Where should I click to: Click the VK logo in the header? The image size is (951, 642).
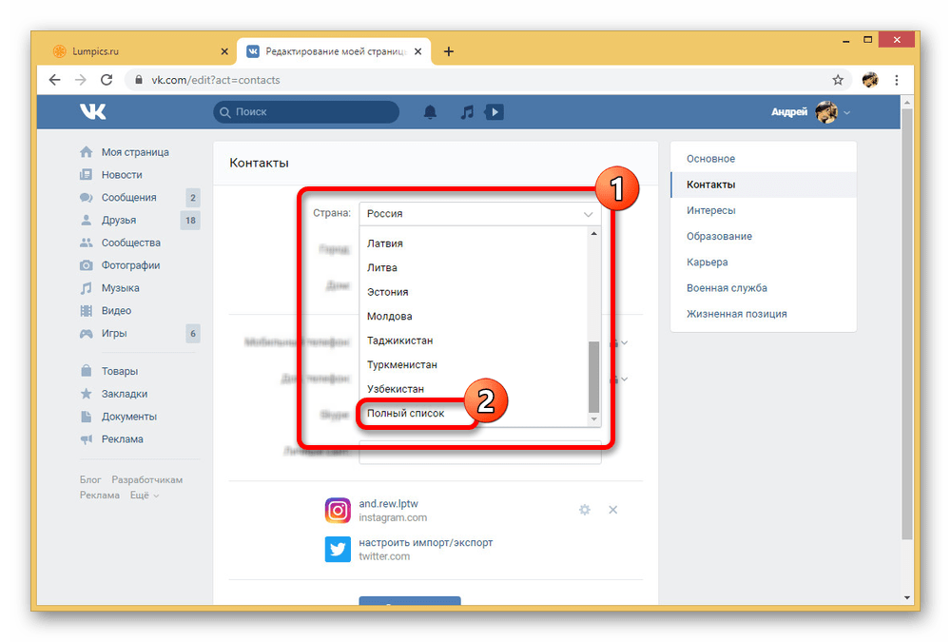(x=92, y=111)
